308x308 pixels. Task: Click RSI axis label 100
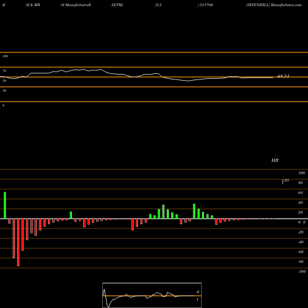5,56
